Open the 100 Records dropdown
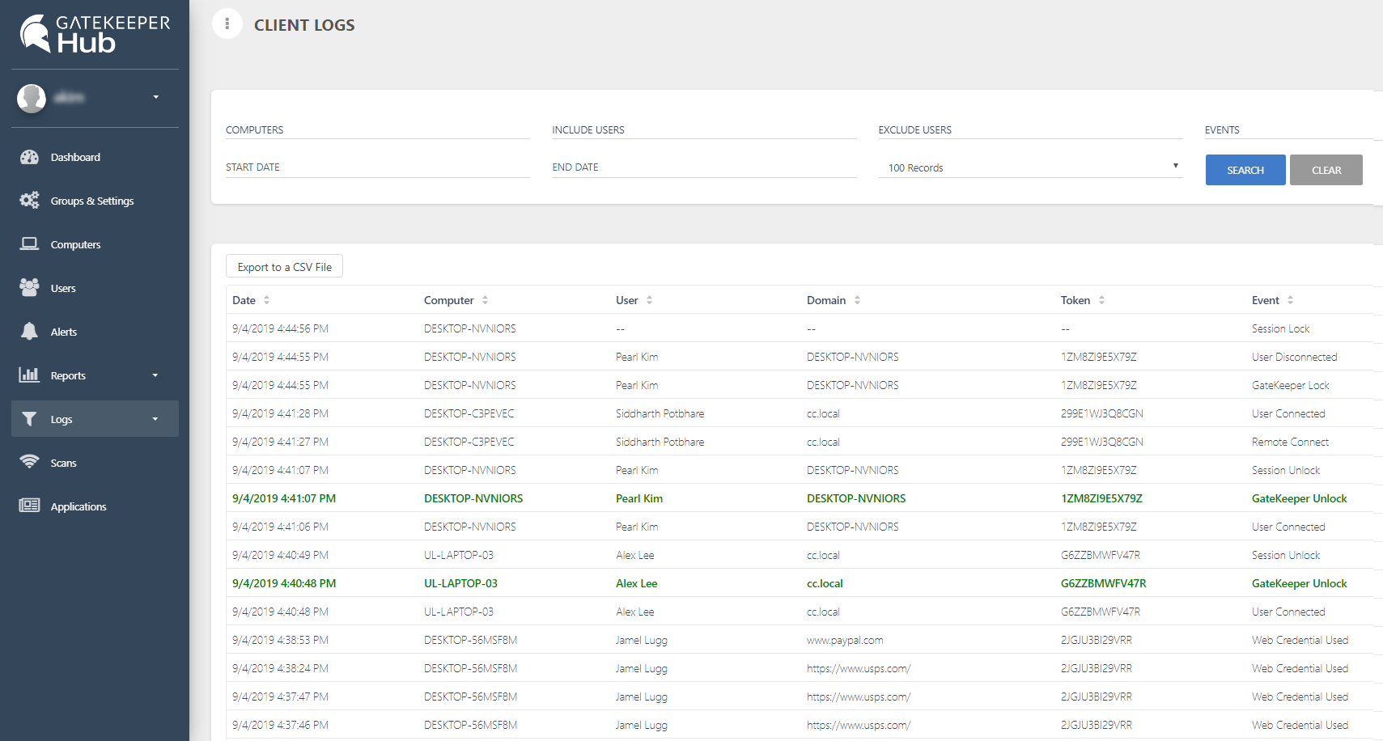This screenshot has height=741, width=1383. click(1029, 167)
